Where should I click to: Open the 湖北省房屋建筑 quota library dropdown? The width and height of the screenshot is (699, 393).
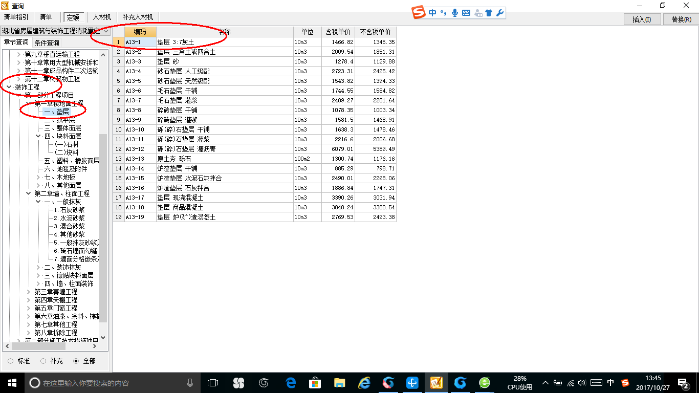pyautogui.click(x=106, y=32)
